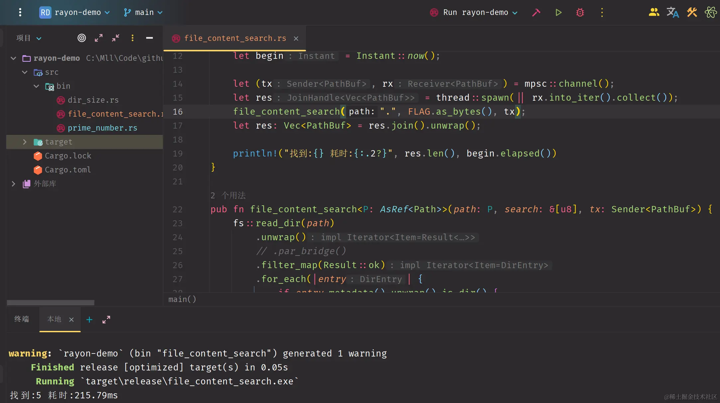
Task: Maximize the terminal panel
Action: coord(106,320)
